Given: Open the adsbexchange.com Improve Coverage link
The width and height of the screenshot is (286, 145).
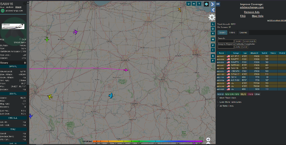Looking at the screenshot, I should (x=252, y=7).
